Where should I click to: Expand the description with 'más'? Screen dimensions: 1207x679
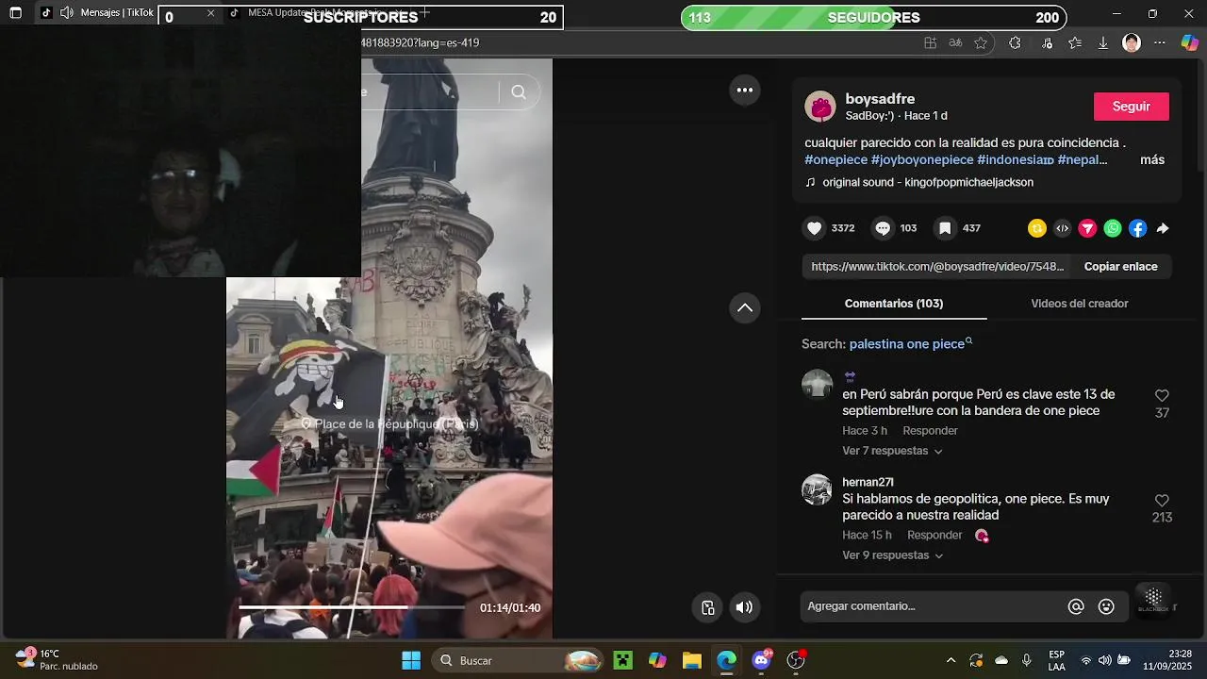click(x=1152, y=160)
